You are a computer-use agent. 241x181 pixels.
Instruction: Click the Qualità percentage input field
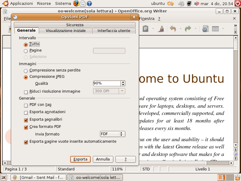107,83
